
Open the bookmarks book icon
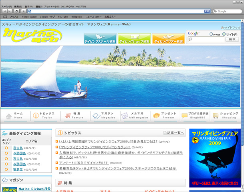[5, 17]
